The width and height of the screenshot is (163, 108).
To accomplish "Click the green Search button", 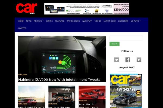I will [x=114, y=44].
